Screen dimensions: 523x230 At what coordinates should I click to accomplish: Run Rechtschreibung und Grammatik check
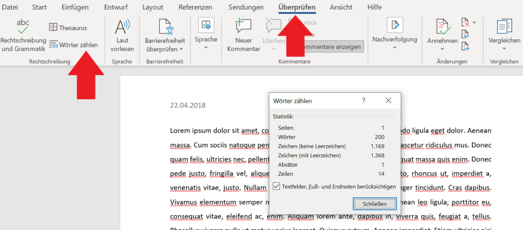click(23, 35)
